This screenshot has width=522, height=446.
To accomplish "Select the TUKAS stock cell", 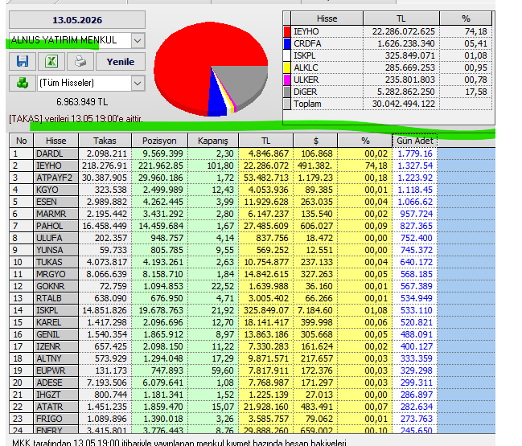I will 56,262.
